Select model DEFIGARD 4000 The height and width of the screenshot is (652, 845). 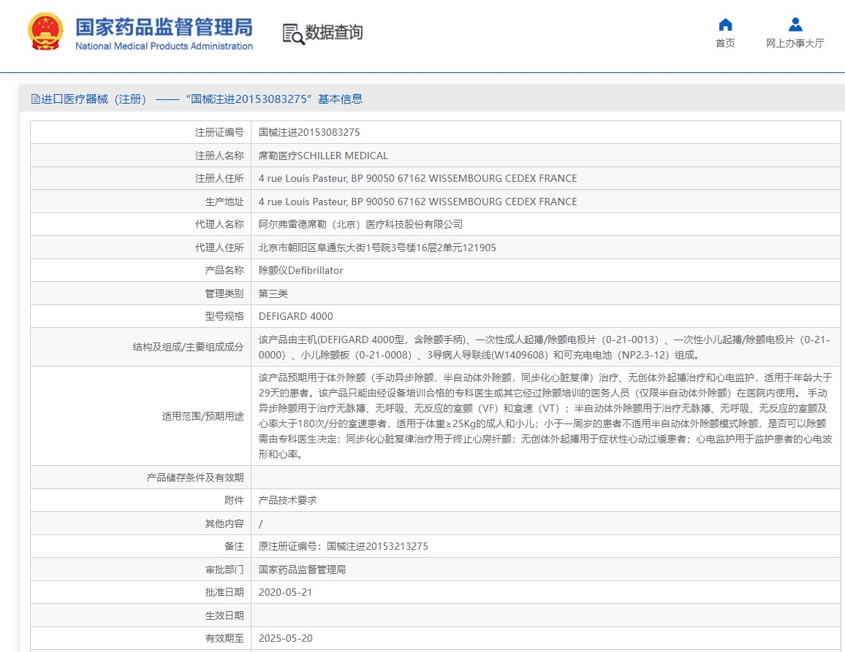pos(296,316)
